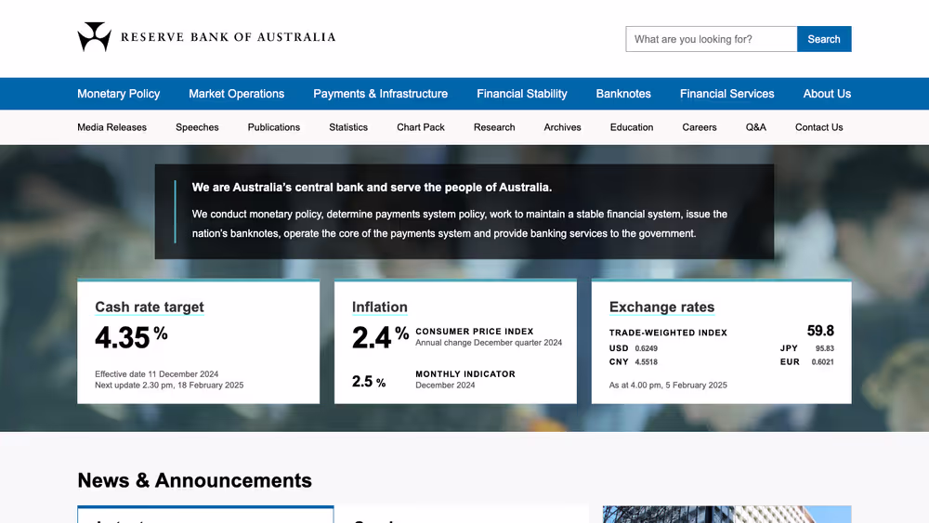929x523 pixels.
Task: Click the Inflation heading link
Action: click(x=380, y=307)
